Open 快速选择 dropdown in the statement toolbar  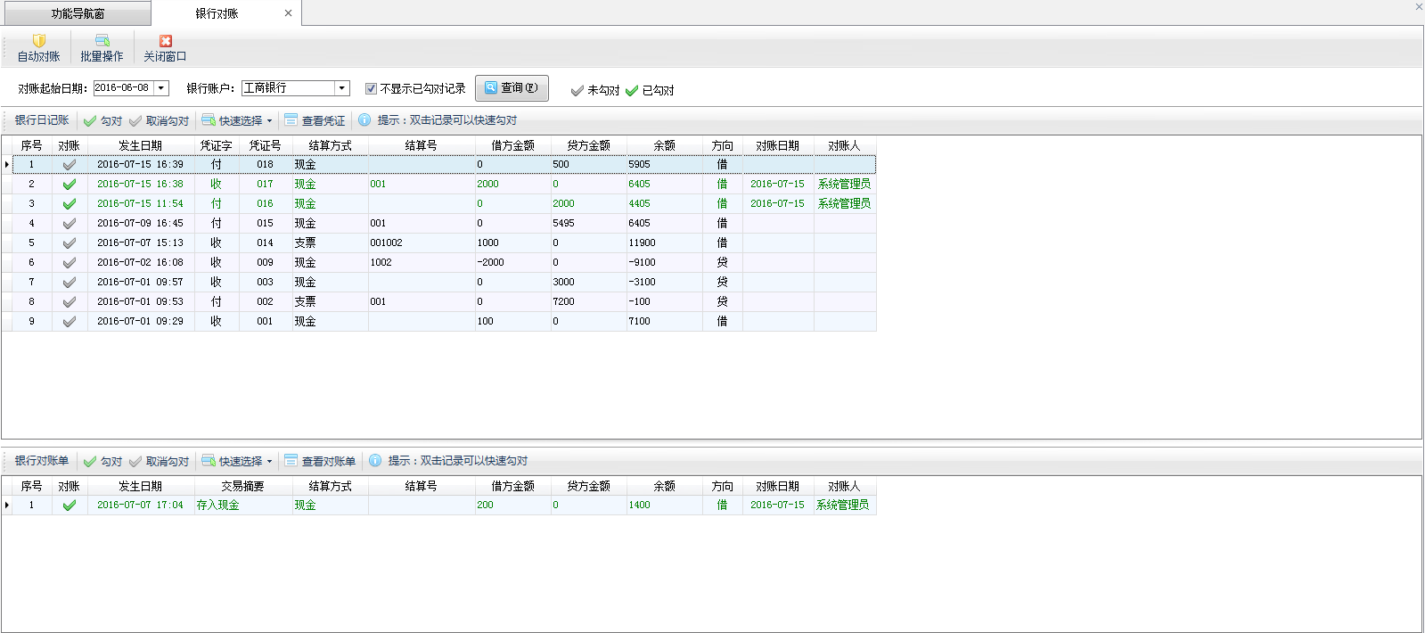(238, 461)
